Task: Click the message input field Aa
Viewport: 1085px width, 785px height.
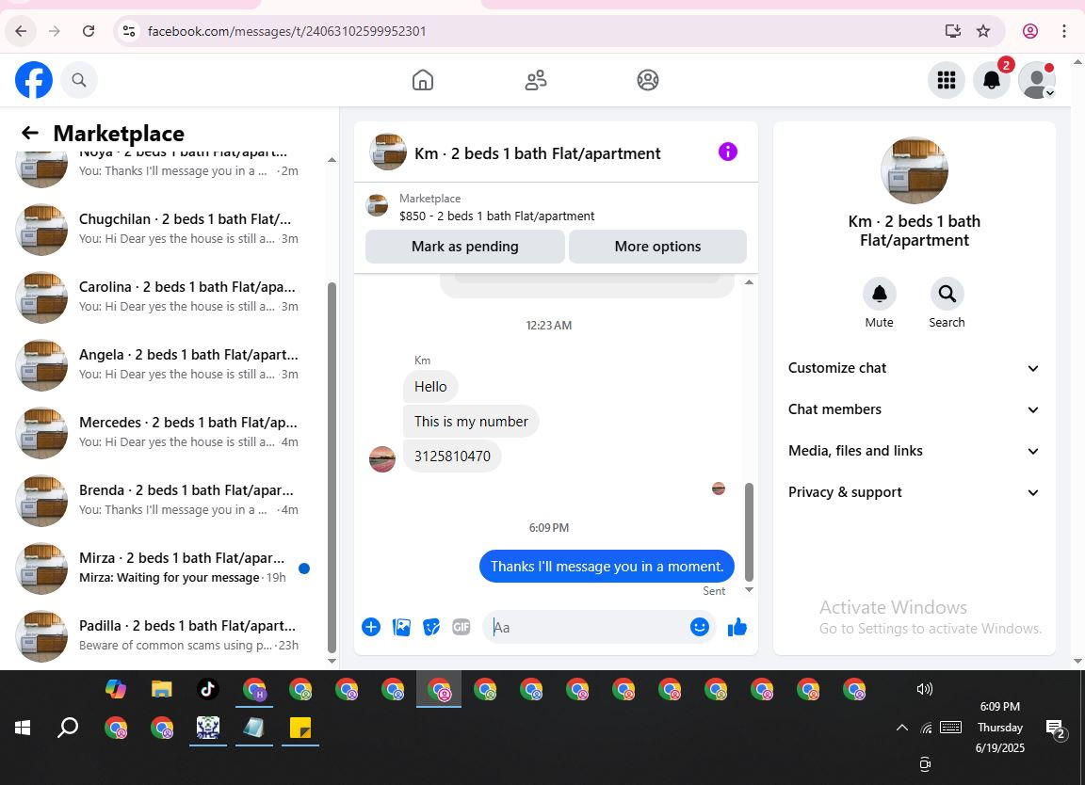Action: click(x=588, y=627)
